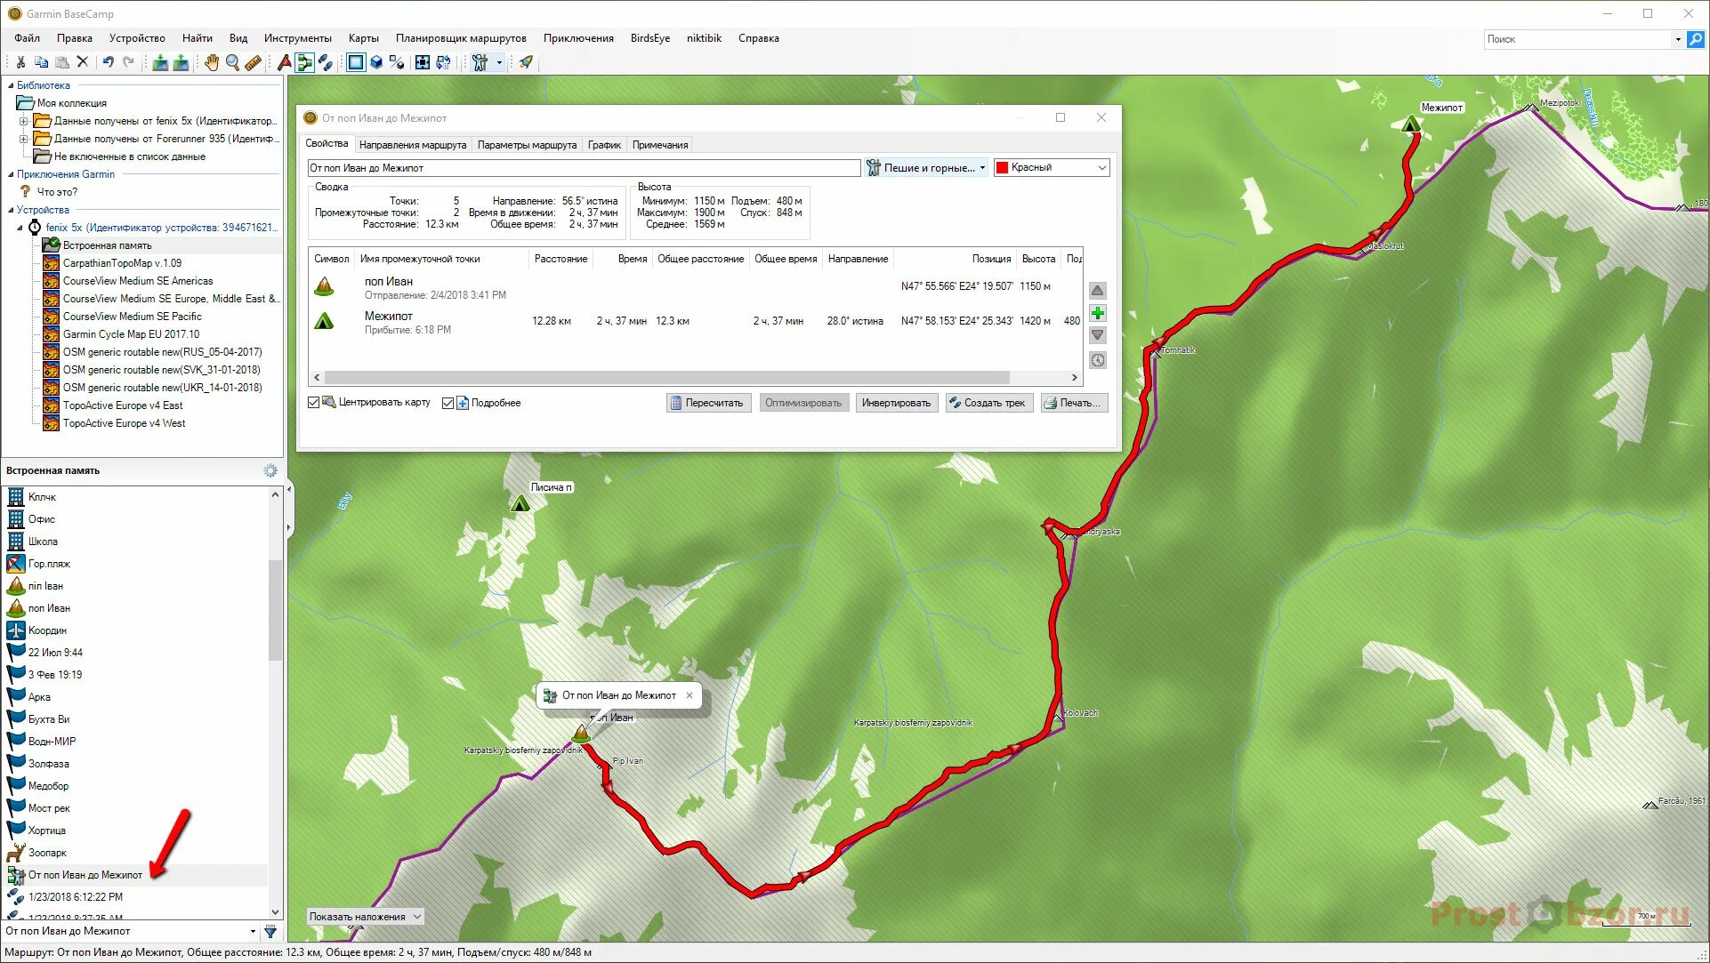This screenshot has width=1710, height=963.
Task: Select the Measure ruler tool
Action: point(253,62)
